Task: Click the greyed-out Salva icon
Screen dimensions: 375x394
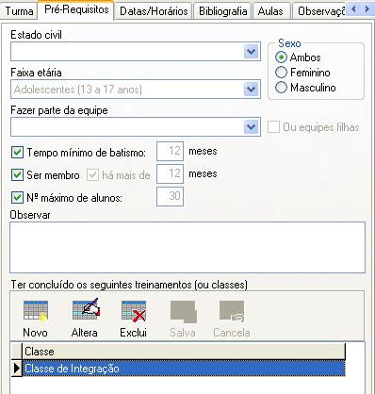Action: (184, 311)
